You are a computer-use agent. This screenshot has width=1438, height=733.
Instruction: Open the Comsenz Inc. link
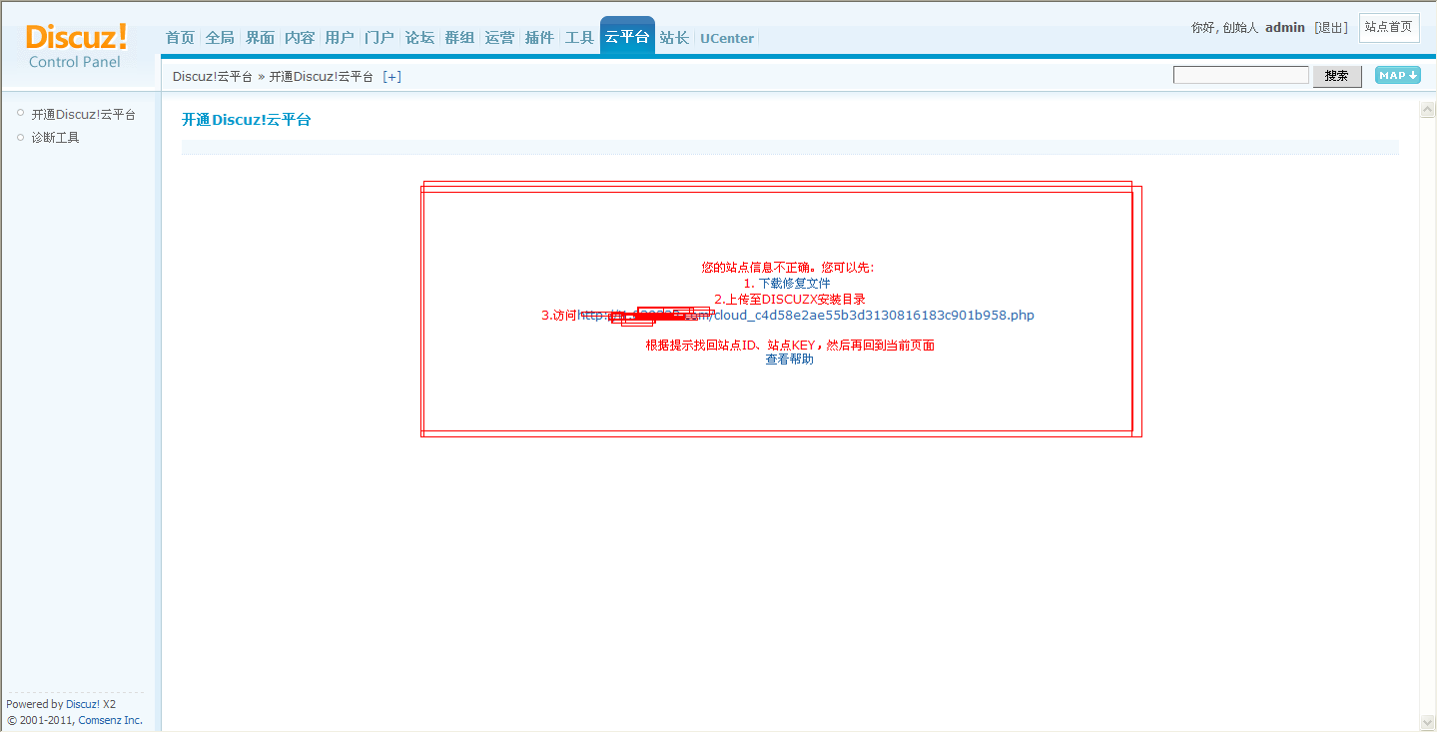(111, 720)
